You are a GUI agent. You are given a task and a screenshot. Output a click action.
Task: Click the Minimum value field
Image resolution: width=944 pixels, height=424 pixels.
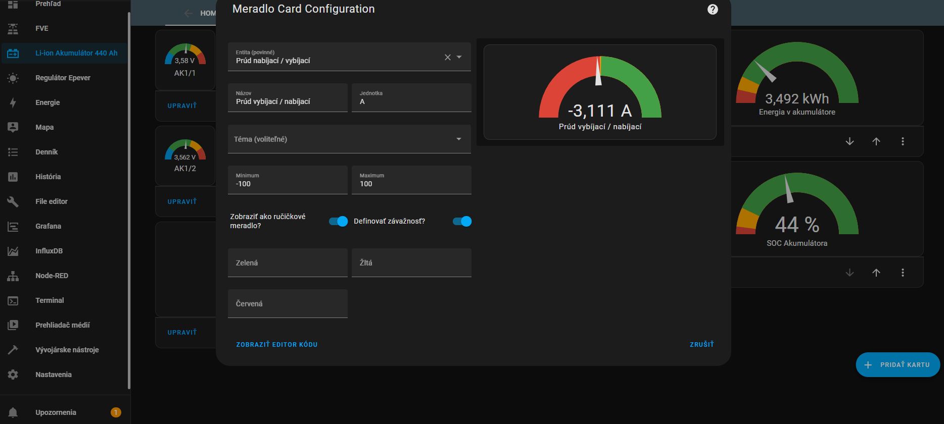coord(288,180)
